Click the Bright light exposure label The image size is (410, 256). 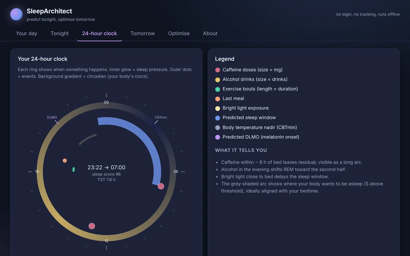point(246,108)
